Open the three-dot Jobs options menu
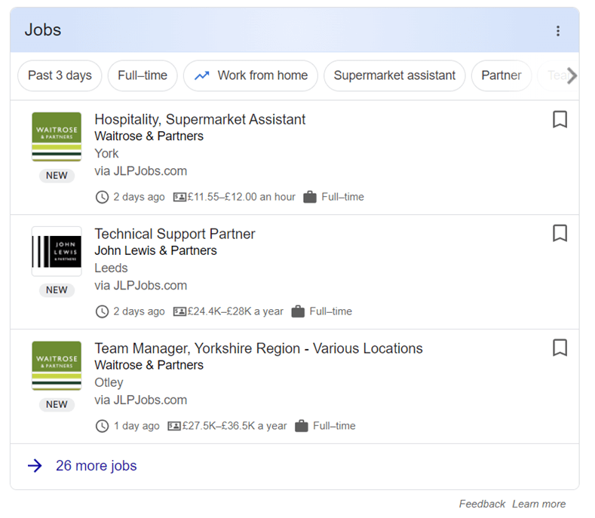 click(x=558, y=31)
